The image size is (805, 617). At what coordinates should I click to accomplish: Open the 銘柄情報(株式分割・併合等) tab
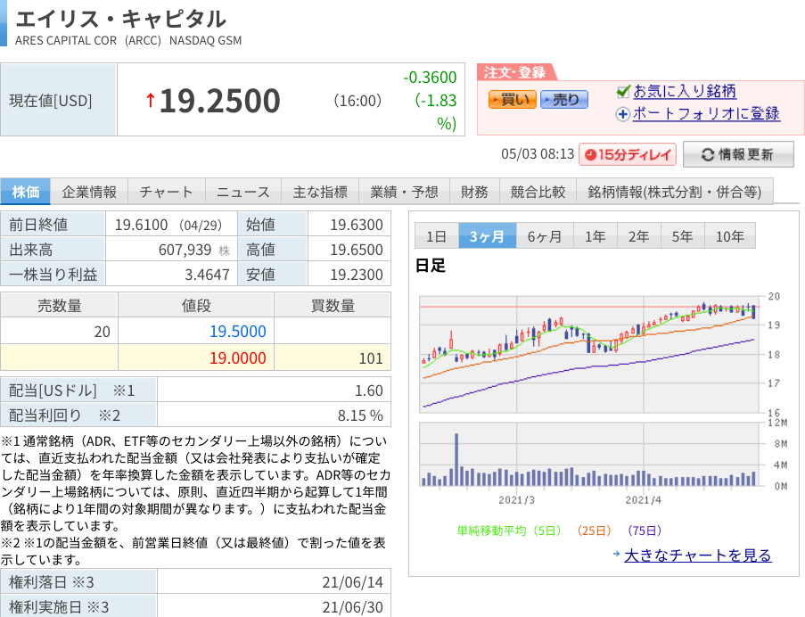click(675, 192)
